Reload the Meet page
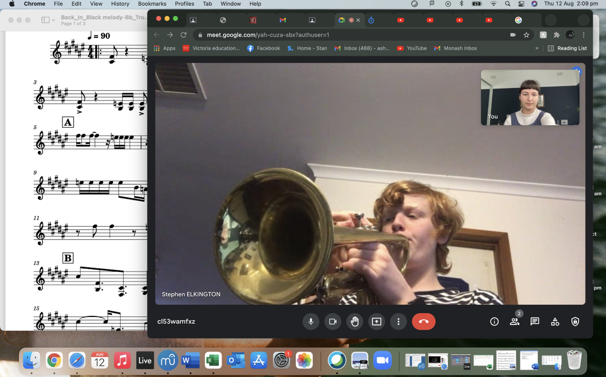 (x=183, y=35)
